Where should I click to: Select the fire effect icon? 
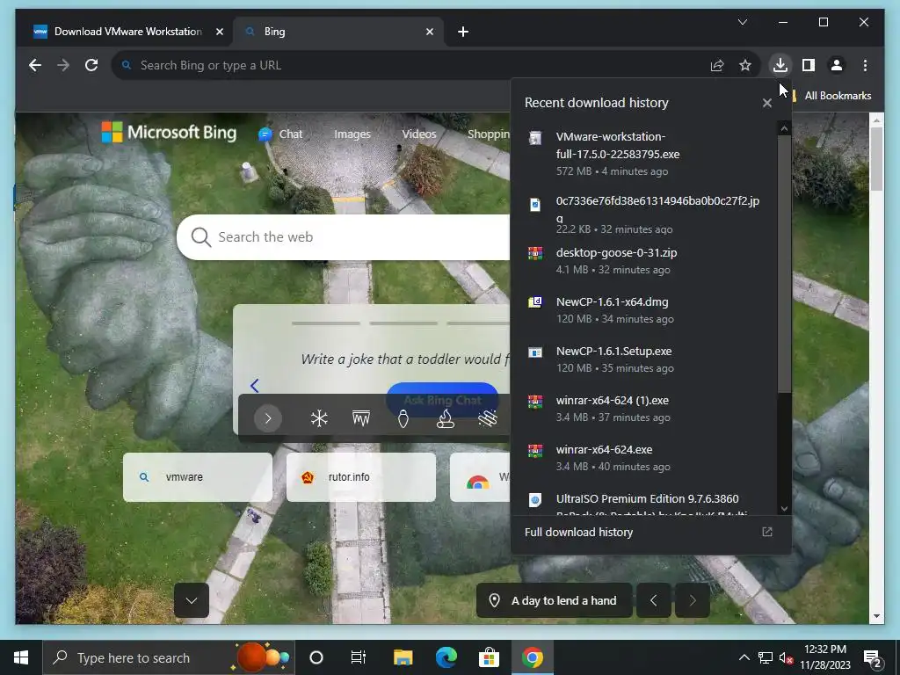[446, 418]
